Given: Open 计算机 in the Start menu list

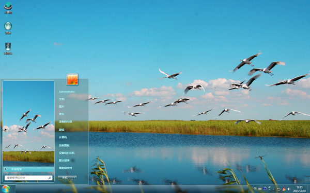Looking at the screenshot, I should tap(63, 137).
